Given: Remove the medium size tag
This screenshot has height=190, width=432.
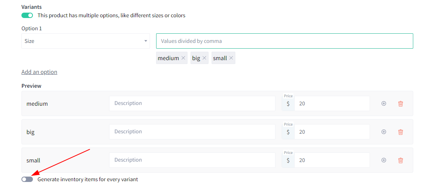Looking at the screenshot, I should click(x=183, y=58).
